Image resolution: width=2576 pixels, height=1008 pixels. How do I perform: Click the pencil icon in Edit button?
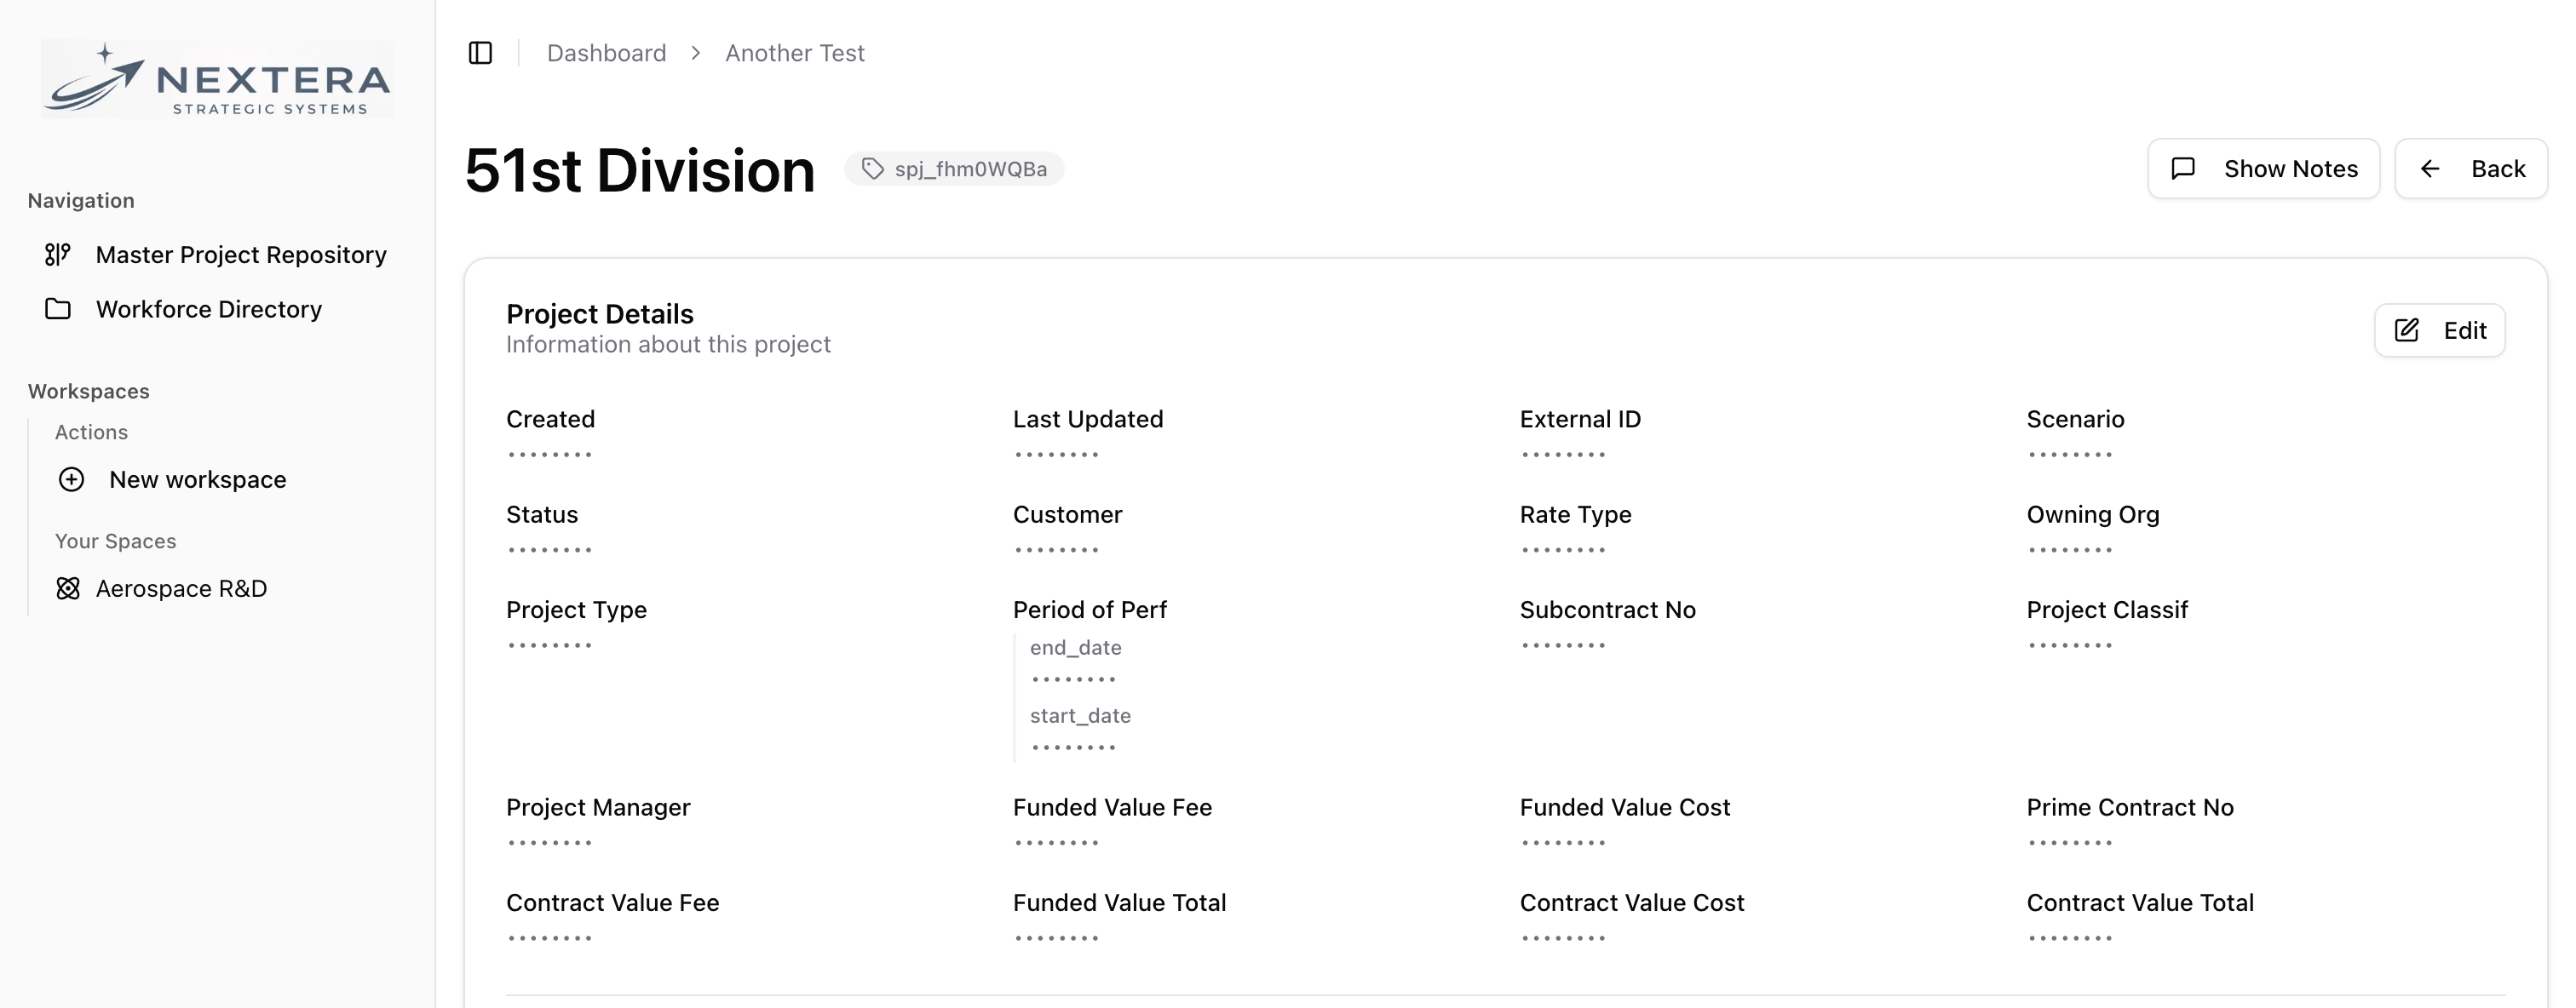2406,330
